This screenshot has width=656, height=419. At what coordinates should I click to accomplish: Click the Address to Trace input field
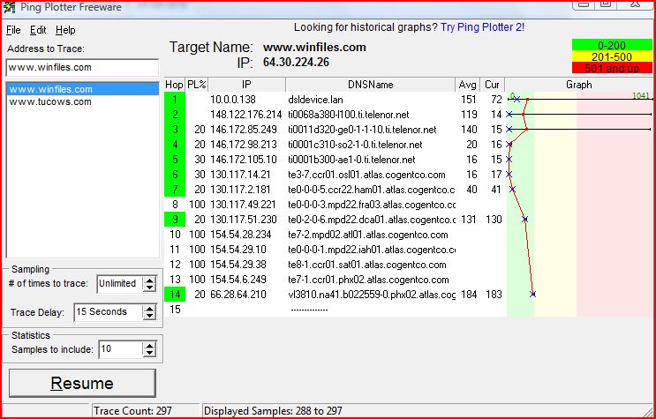tap(82, 67)
